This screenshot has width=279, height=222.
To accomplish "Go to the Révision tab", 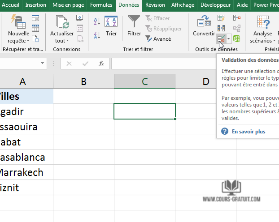I will [155, 5].
